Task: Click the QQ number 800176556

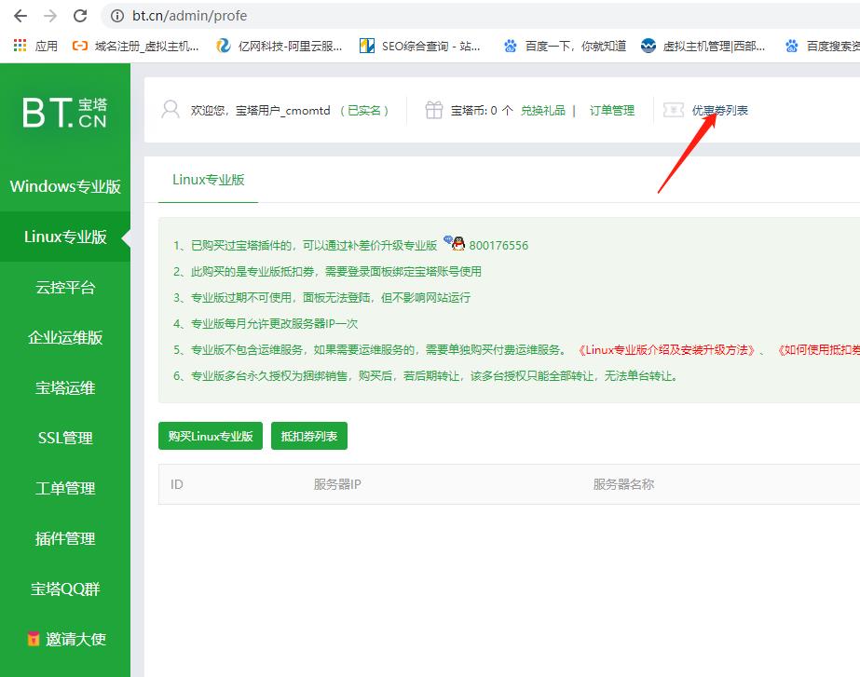Action: tap(498, 246)
